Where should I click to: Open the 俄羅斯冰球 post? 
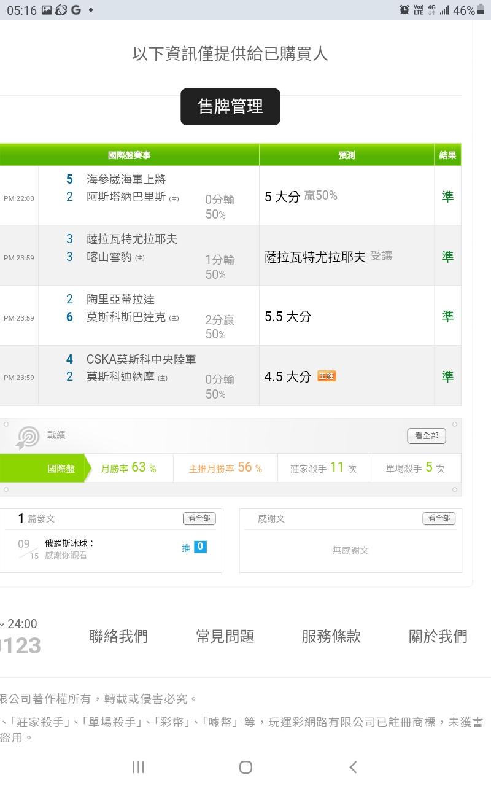(x=69, y=543)
